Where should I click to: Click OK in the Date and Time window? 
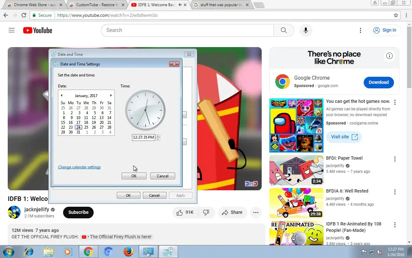point(128,195)
